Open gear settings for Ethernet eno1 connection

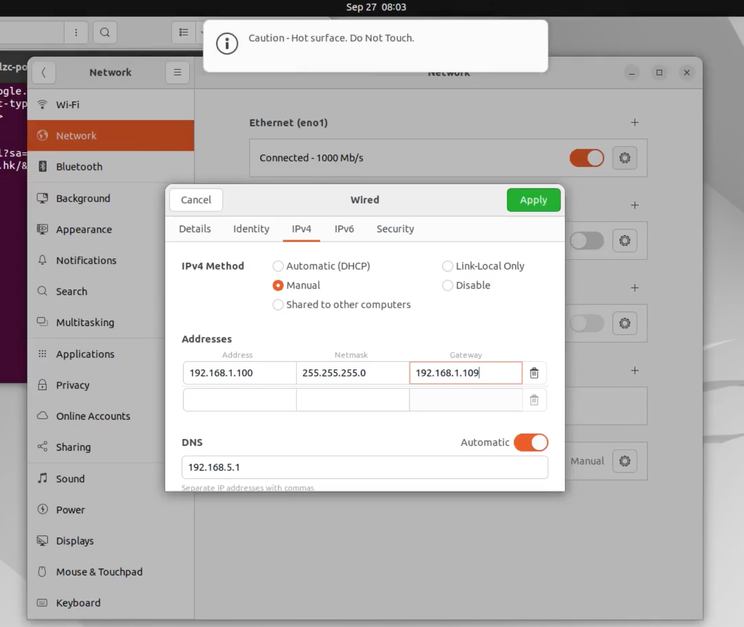pyautogui.click(x=624, y=158)
